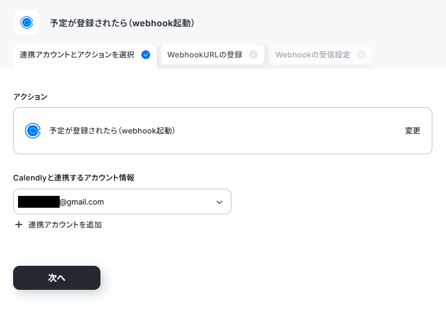Viewport: 446px width, 309px height.
Task: Expand the account dropdown chevron arrow
Action: (219, 202)
